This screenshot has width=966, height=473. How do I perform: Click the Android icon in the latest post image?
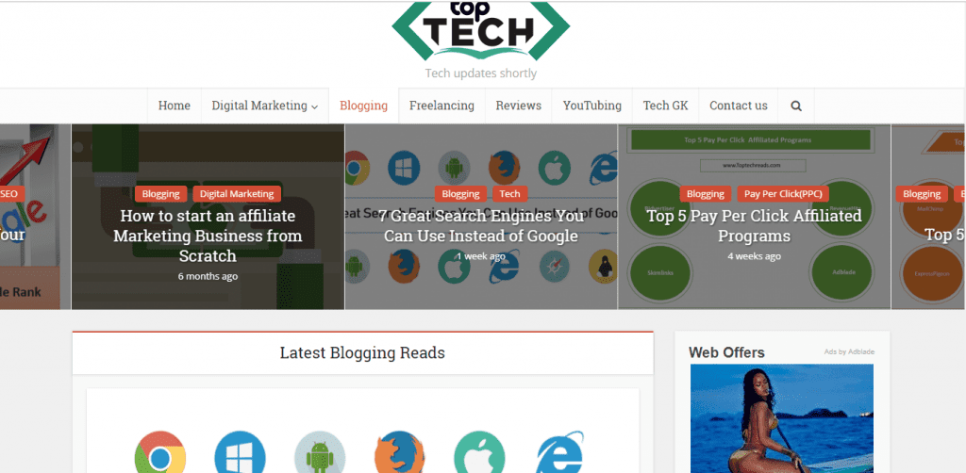click(x=319, y=452)
